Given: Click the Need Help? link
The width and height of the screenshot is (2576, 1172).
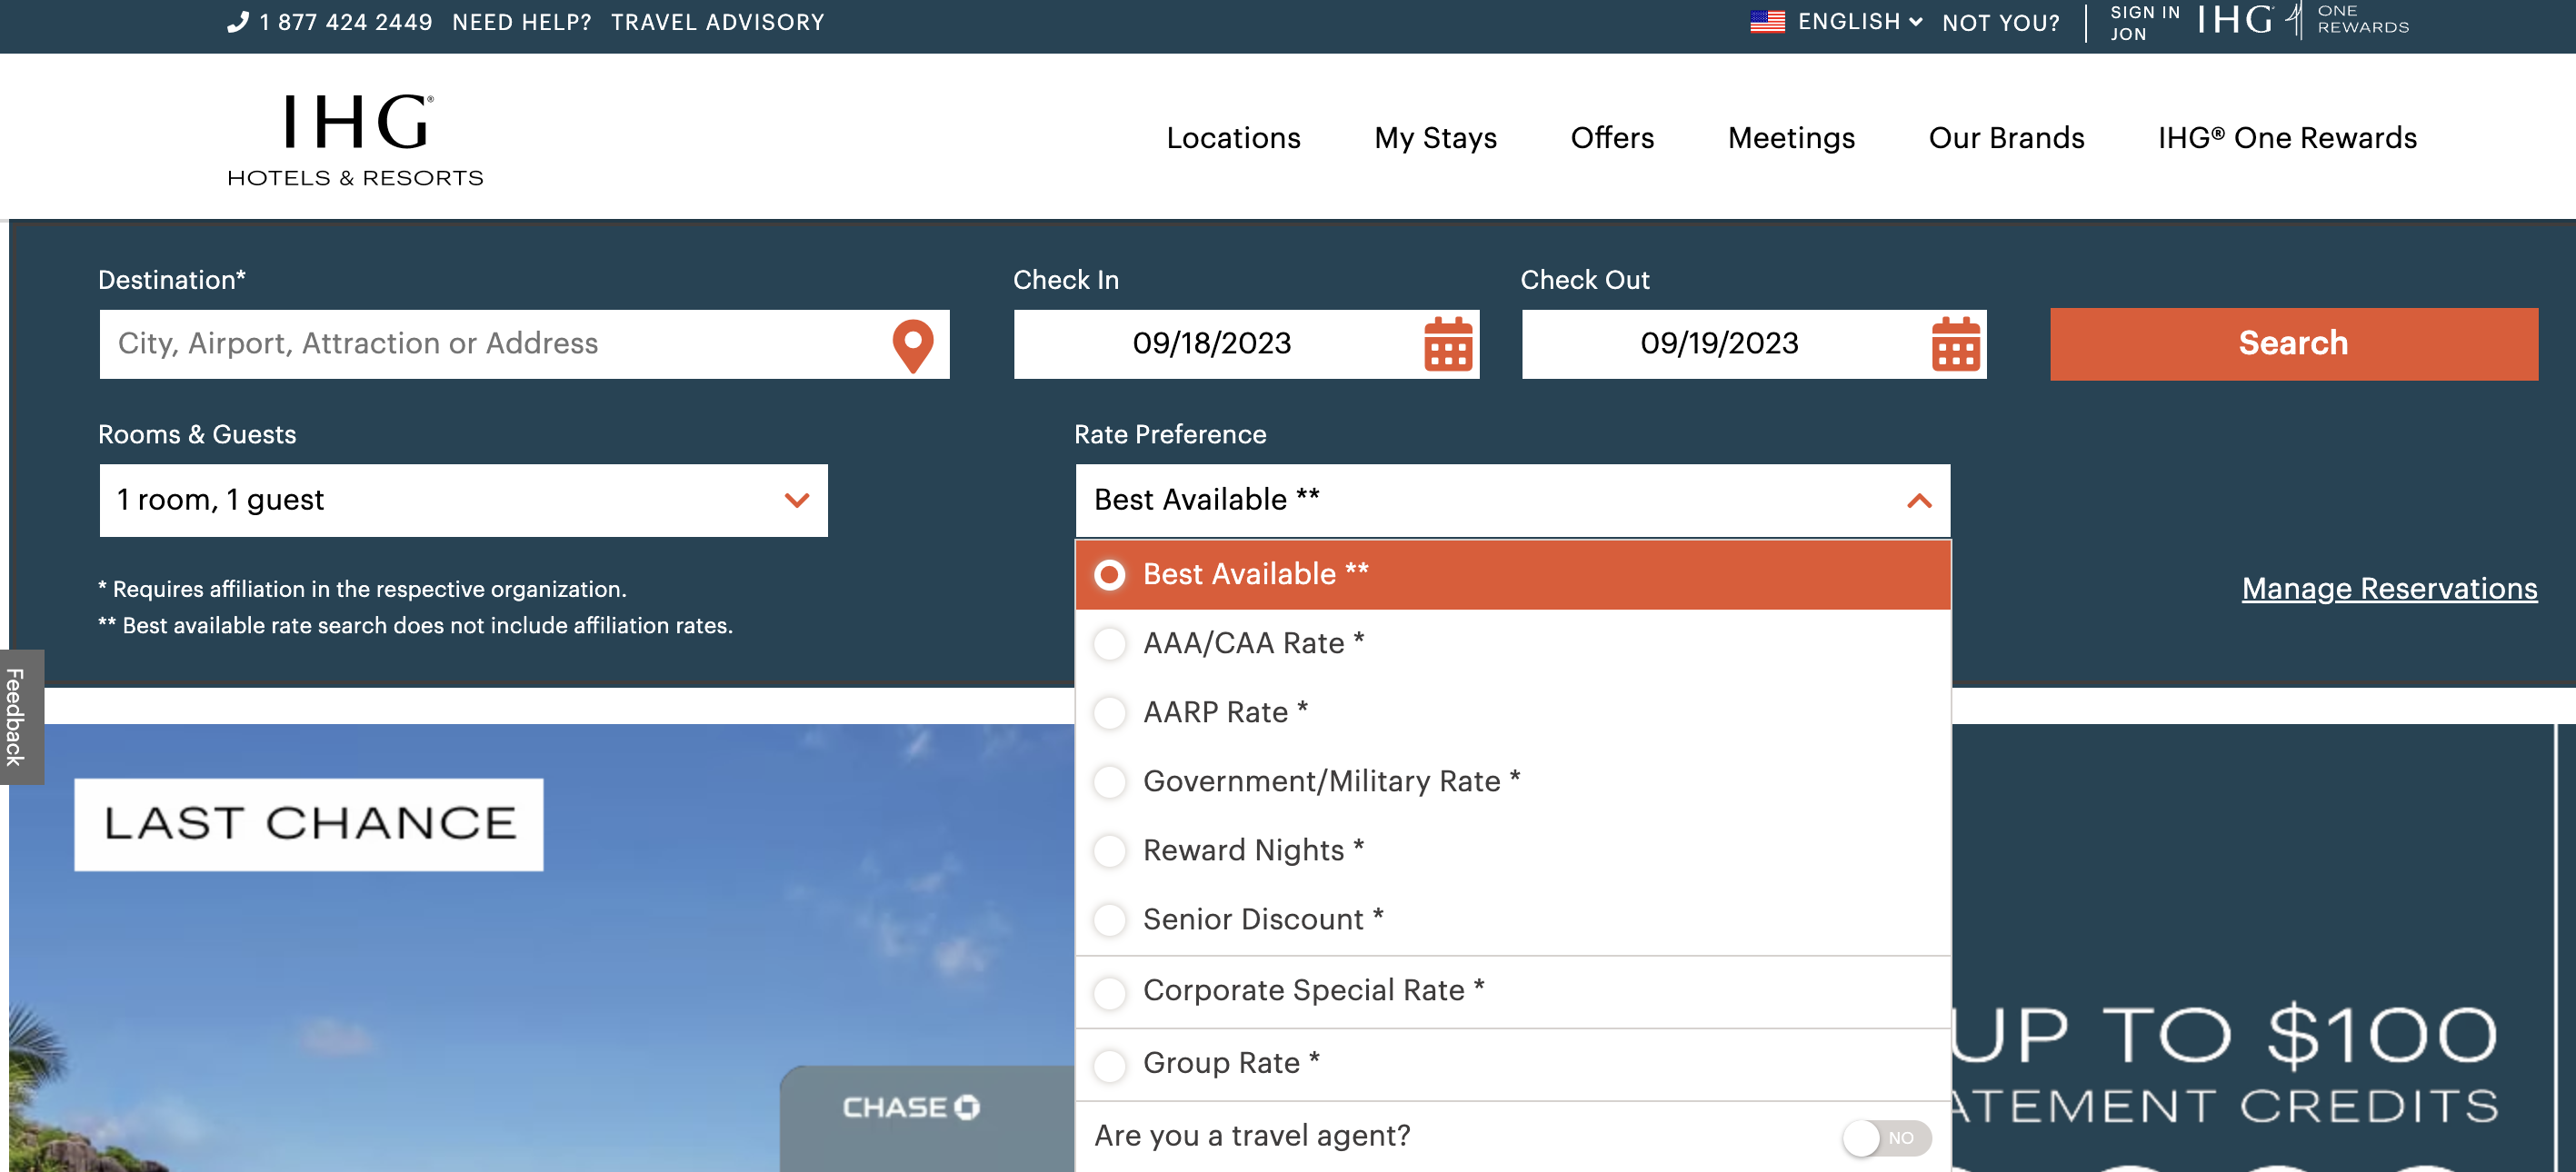Looking at the screenshot, I should pos(521,22).
